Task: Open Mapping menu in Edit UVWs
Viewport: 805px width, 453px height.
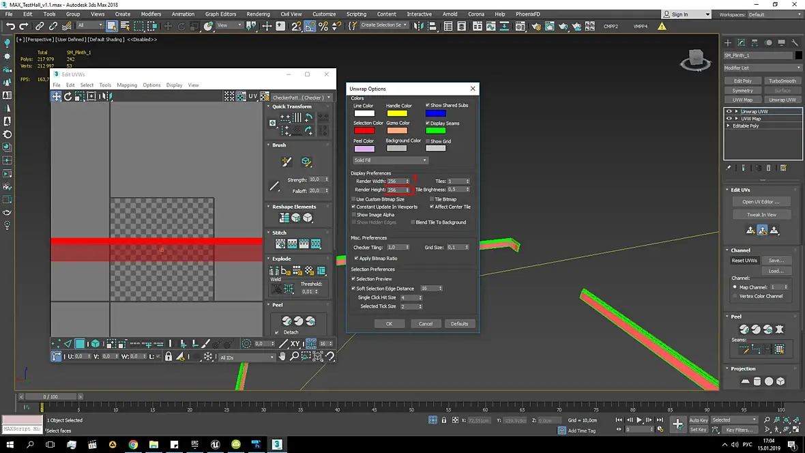Action: 127,85
